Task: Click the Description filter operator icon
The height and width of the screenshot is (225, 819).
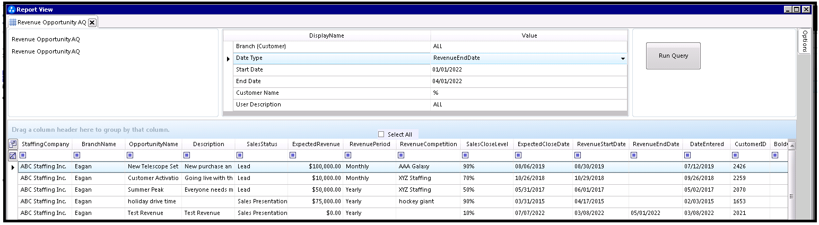Action: [187, 155]
